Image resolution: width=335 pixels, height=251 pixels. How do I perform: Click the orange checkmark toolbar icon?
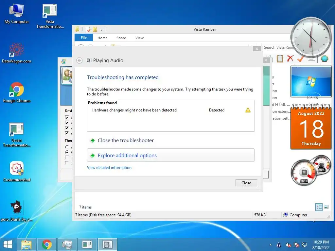[301, 59]
